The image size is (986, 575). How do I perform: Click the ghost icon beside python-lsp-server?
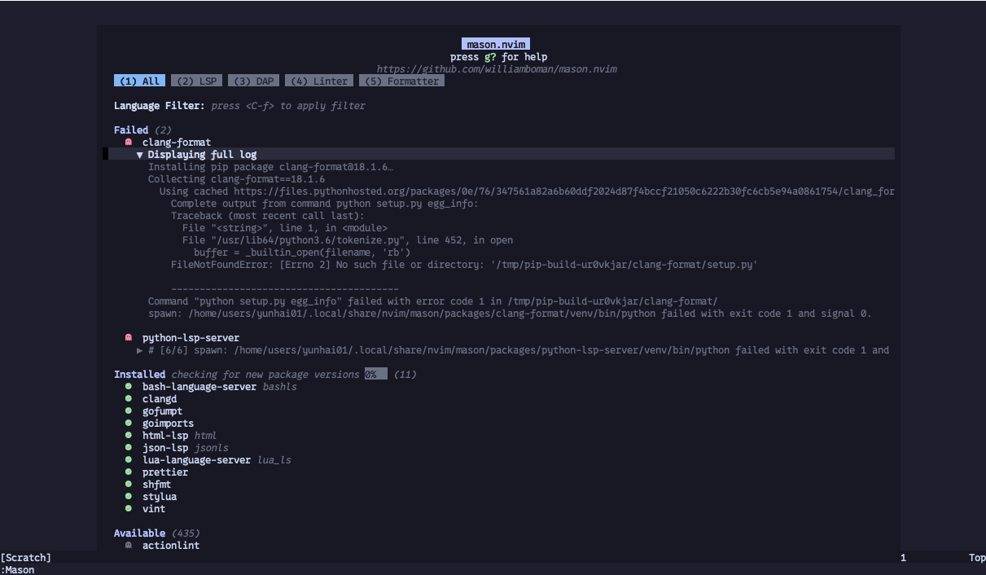(129, 337)
